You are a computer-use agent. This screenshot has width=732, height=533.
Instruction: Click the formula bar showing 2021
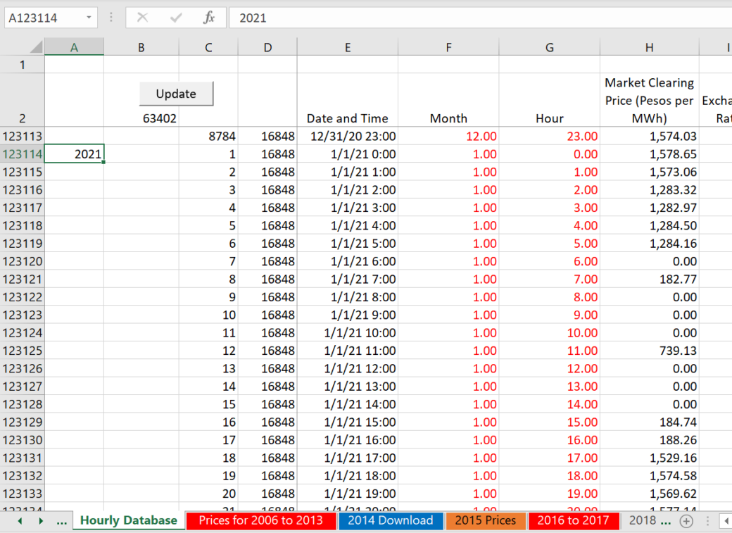pos(479,18)
